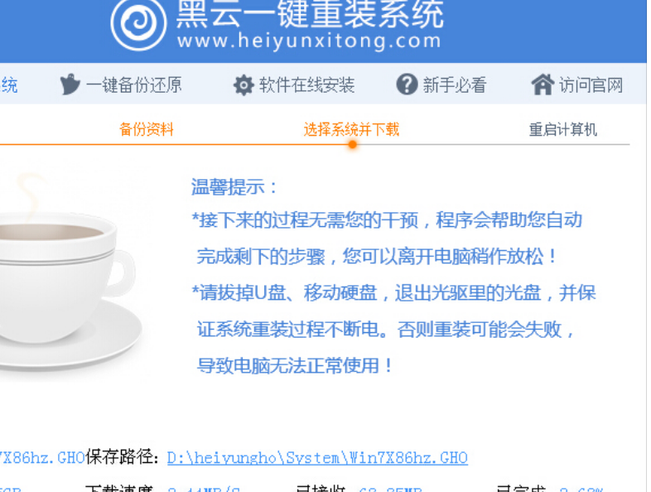This screenshot has height=492, width=651.
Task: Click the www.heiyunxitong.com URL in the header
Action: click(309, 41)
